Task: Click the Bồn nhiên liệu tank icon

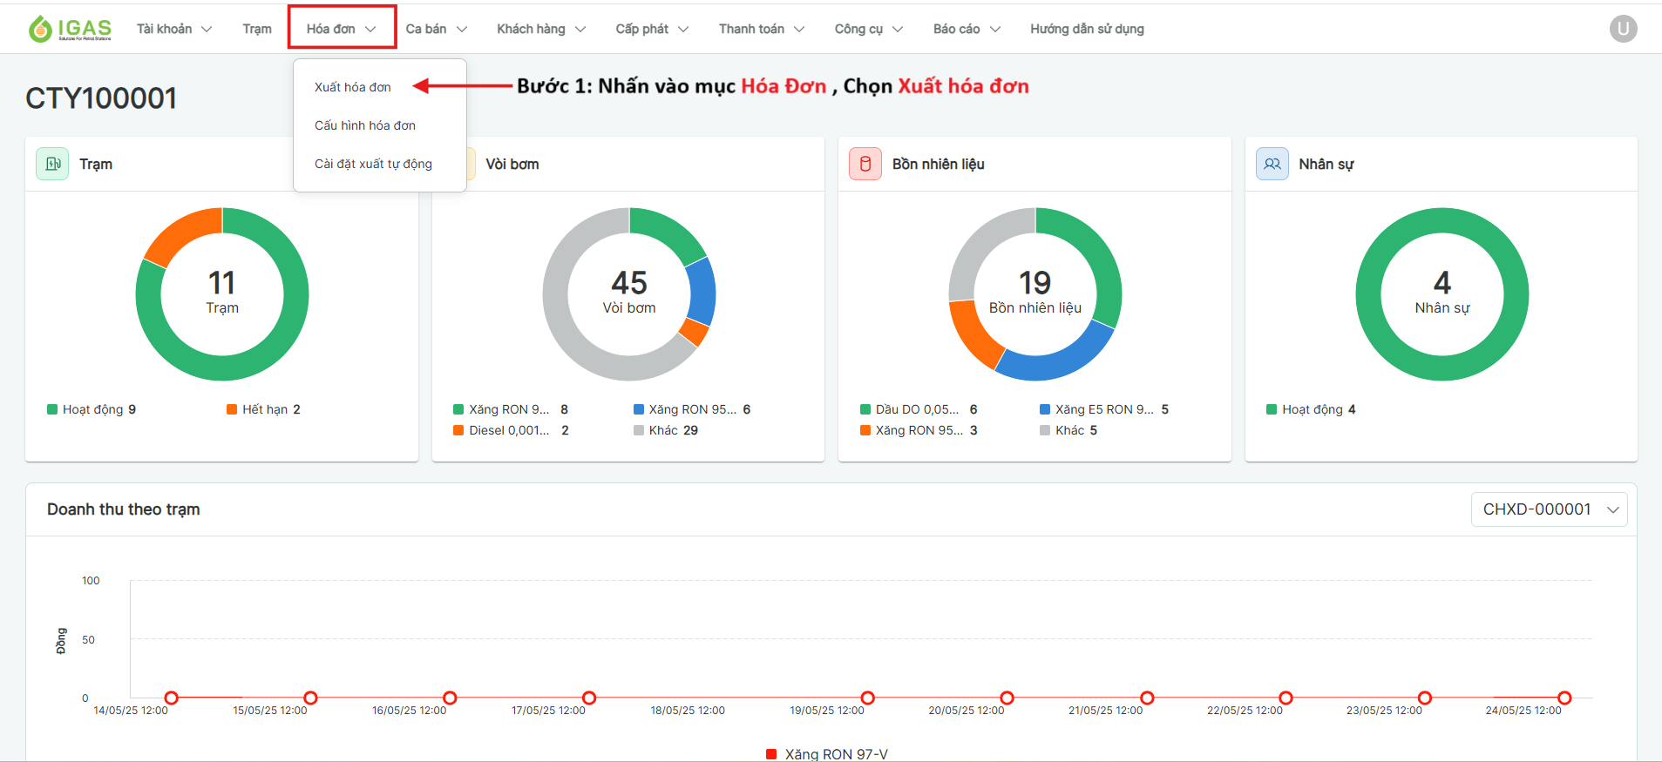Action: [x=865, y=164]
